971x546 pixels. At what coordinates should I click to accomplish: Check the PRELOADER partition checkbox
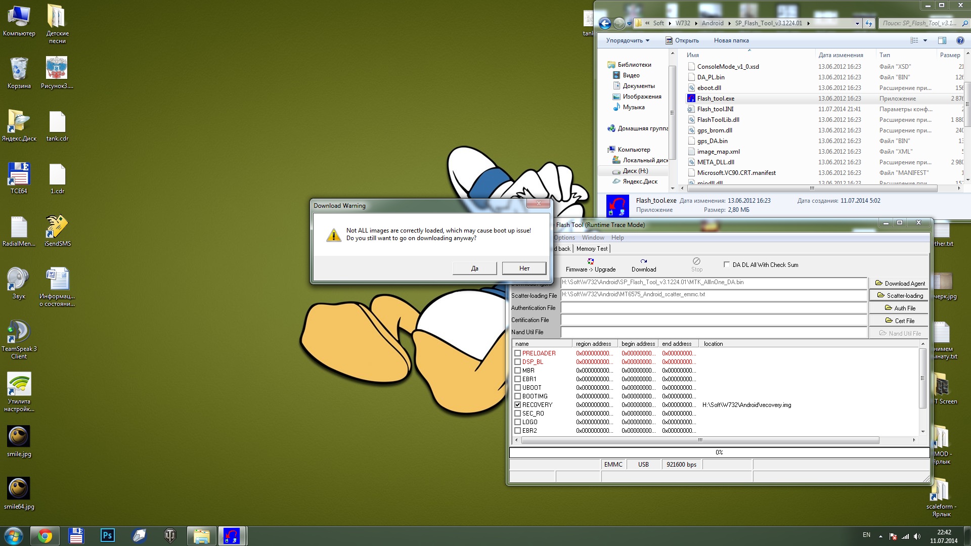[x=517, y=353]
